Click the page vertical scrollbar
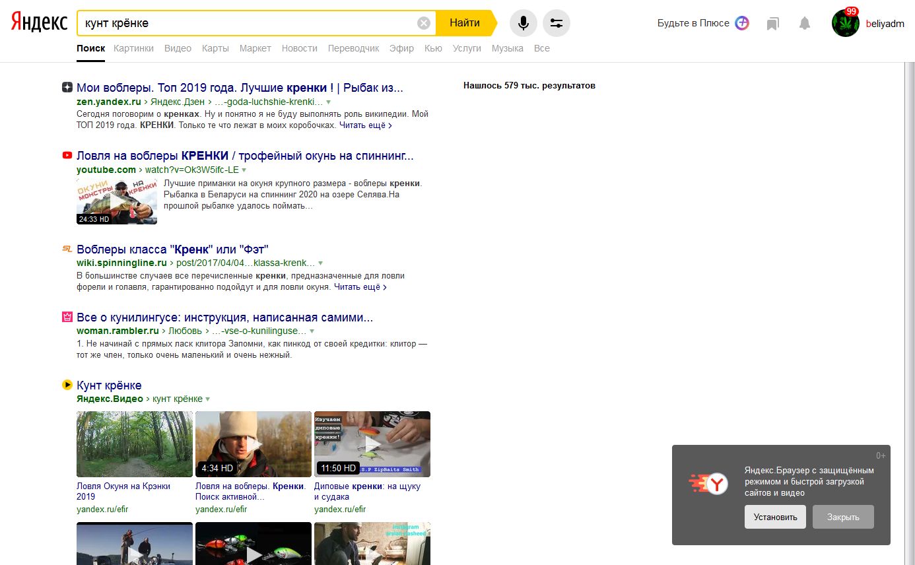Image resolution: width=915 pixels, height=565 pixels. click(910, 314)
